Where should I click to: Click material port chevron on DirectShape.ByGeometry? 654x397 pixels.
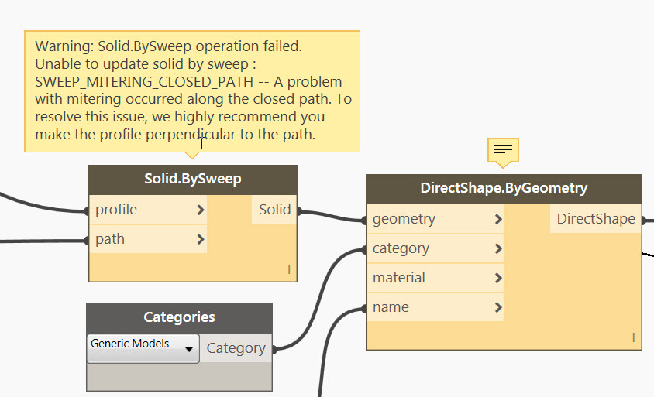pyautogui.click(x=498, y=278)
